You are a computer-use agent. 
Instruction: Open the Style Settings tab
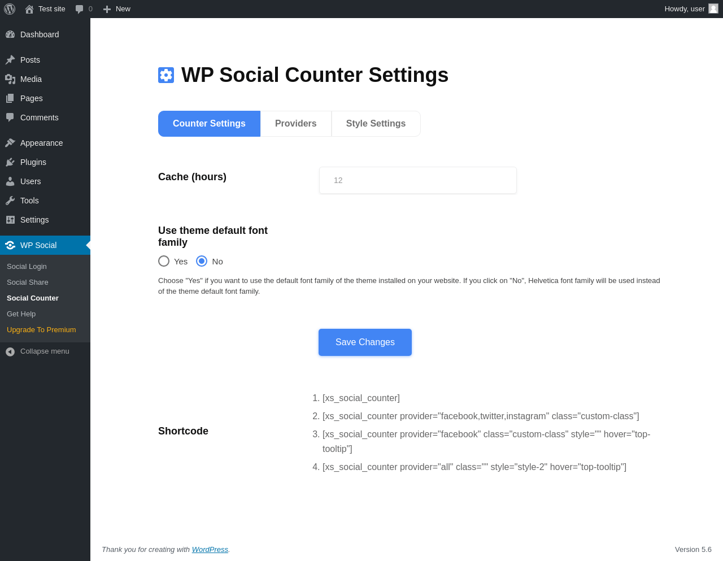tap(376, 124)
